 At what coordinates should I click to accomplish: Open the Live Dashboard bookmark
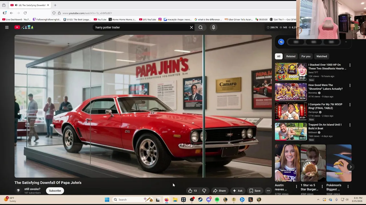click(16, 20)
